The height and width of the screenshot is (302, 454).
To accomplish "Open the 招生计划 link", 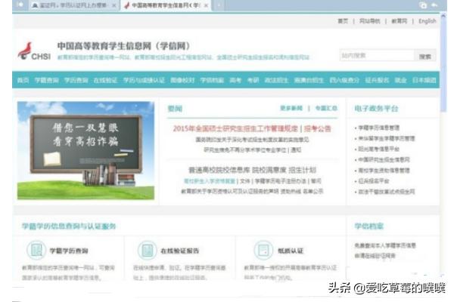I will pos(302,170).
